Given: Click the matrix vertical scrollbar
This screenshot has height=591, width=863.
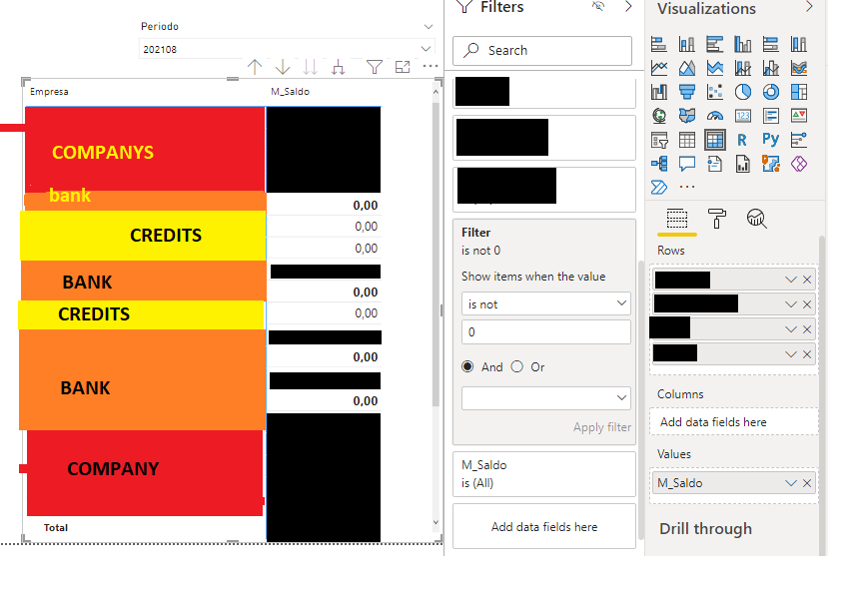Looking at the screenshot, I should click(x=435, y=254).
